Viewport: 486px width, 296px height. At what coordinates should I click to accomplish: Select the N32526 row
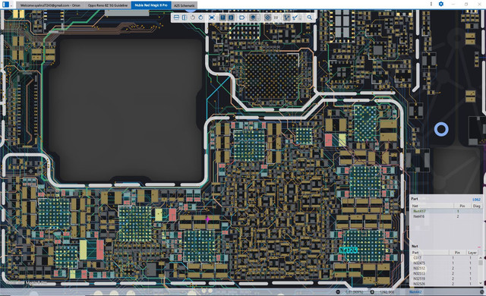click(445, 284)
